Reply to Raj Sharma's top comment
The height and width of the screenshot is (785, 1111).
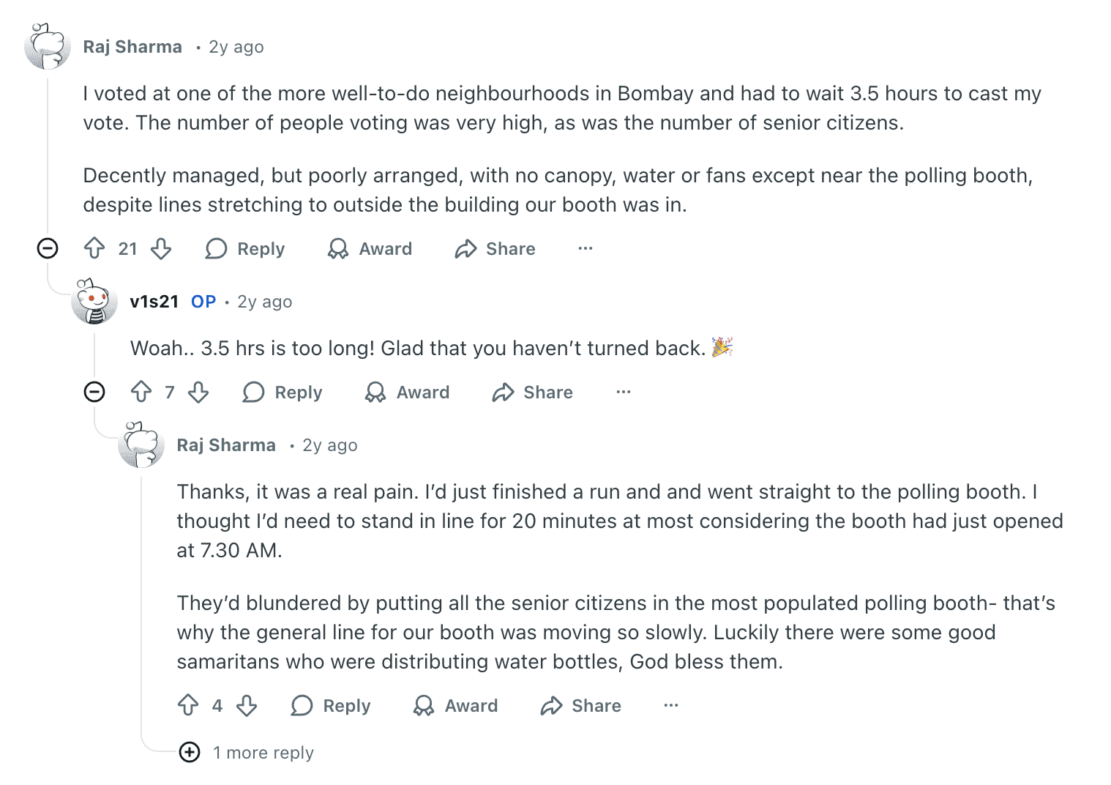(x=245, y=249)
